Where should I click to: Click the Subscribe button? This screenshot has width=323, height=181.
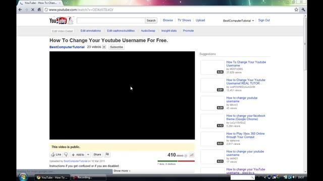click(117, 47)
